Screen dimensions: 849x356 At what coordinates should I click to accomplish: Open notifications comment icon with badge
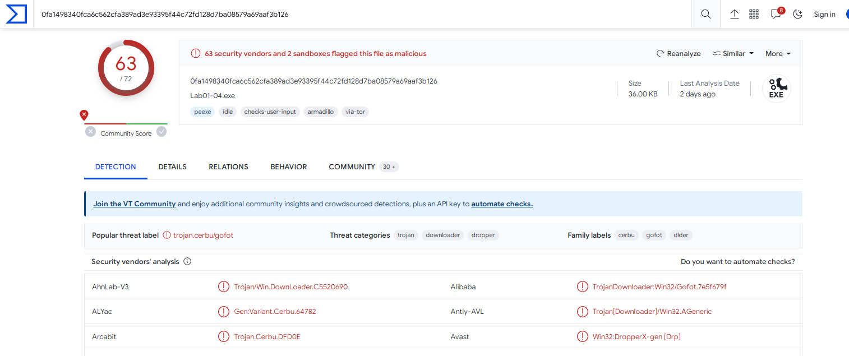tap(777, 13)
